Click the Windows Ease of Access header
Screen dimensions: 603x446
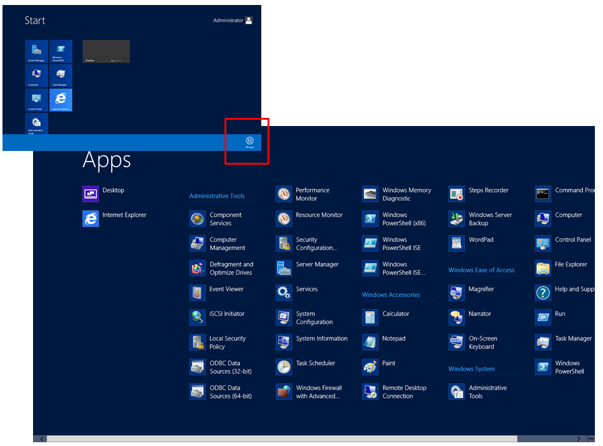[481, 270]
